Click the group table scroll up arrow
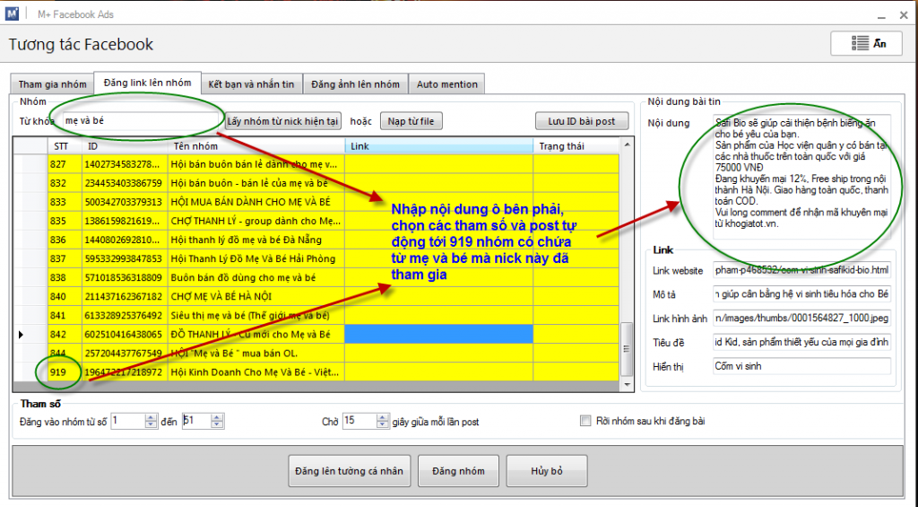The height and width of the screenshot is (507, 918). [627, 144]
